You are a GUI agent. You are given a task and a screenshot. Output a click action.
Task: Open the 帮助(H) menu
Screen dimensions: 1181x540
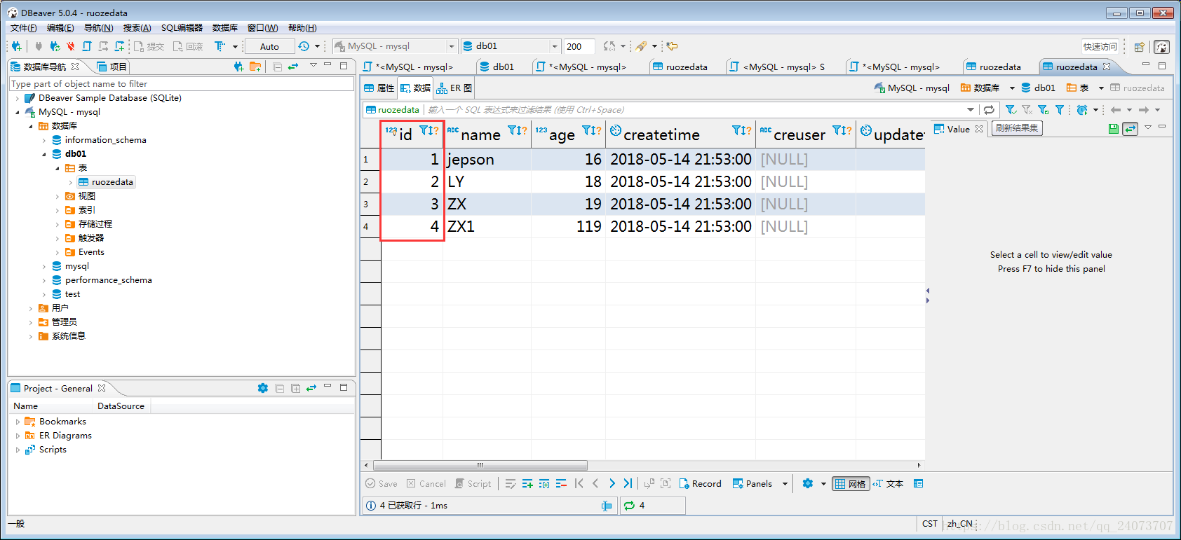click(302, 28)
